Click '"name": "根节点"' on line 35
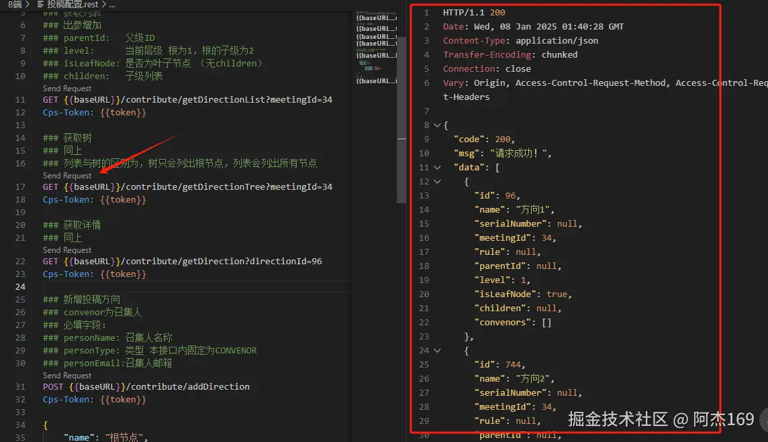The height and width of the screenshot is (442, 768). [106, 437]
